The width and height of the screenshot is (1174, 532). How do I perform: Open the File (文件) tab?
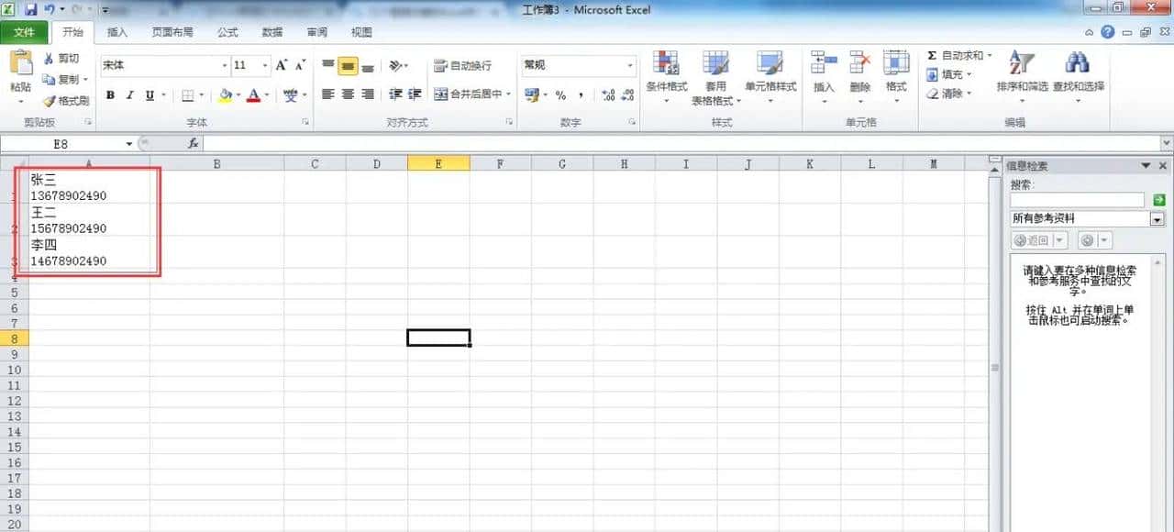tap(24, 32)
